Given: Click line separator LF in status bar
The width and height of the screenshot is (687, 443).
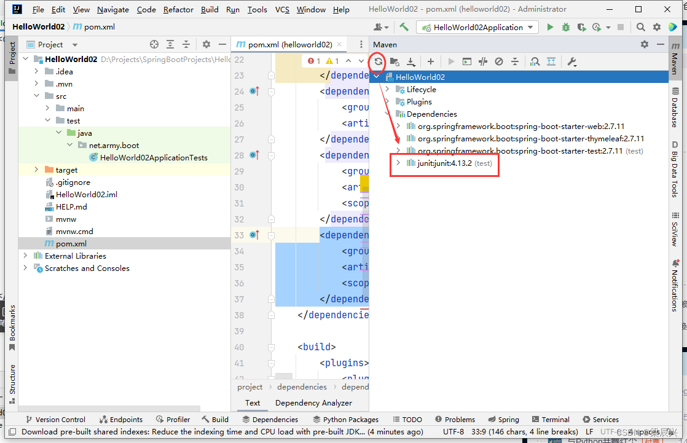Looking at the screenshot, I should (x=589, y=431).
